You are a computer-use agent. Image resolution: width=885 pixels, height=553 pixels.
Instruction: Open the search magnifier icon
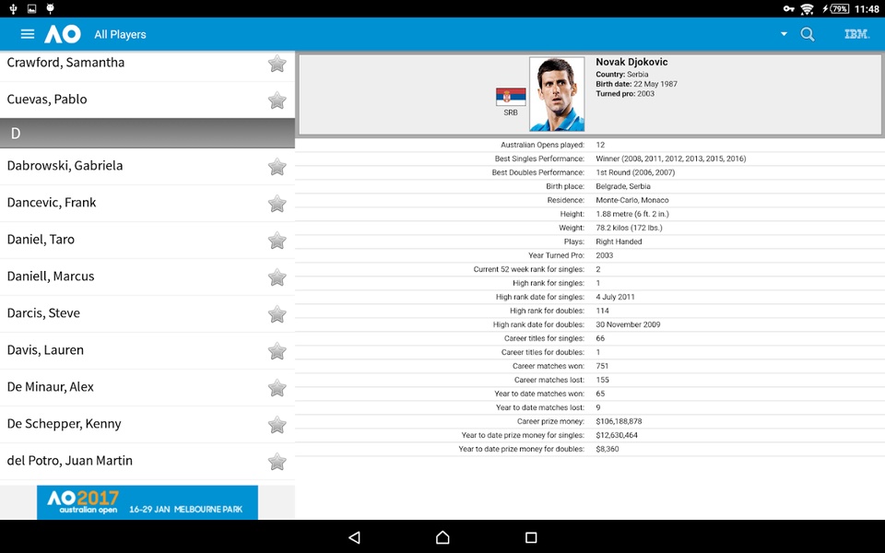[808, 34]
